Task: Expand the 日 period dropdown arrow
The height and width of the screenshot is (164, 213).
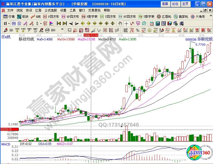Action: (9, 23)
